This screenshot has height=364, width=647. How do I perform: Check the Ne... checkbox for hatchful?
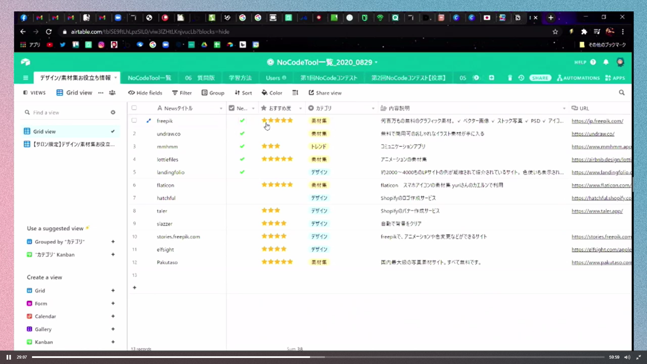[x=242, y=198]
